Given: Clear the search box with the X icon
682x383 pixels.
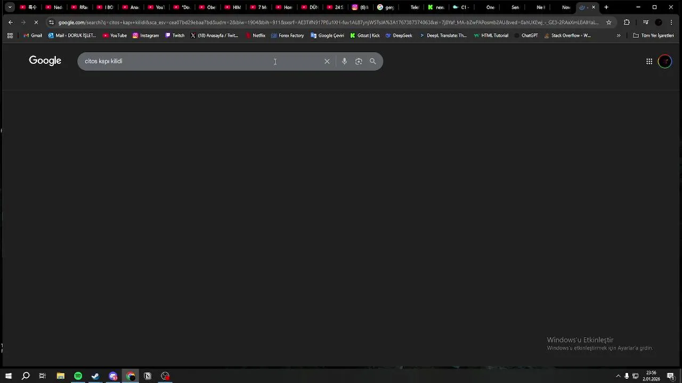Looking at the screenshot, I should [327, 61].
